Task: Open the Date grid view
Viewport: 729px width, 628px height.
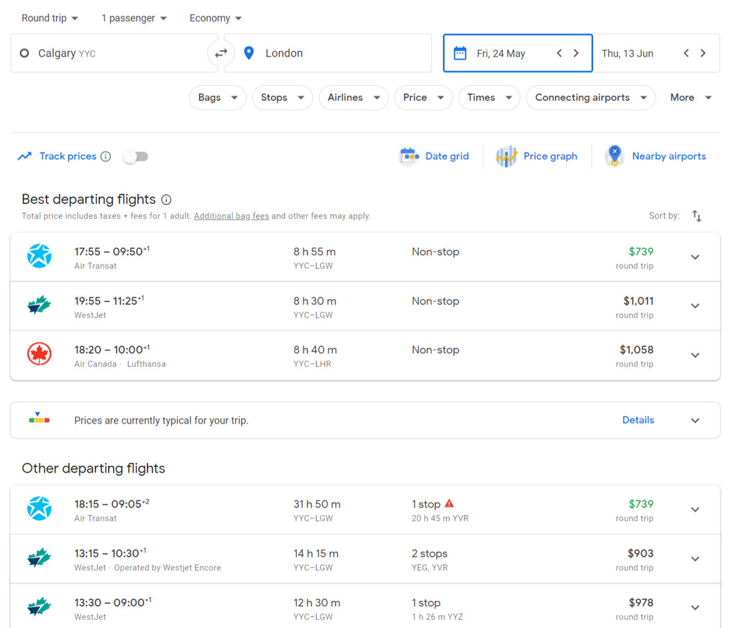Action: 434,156
